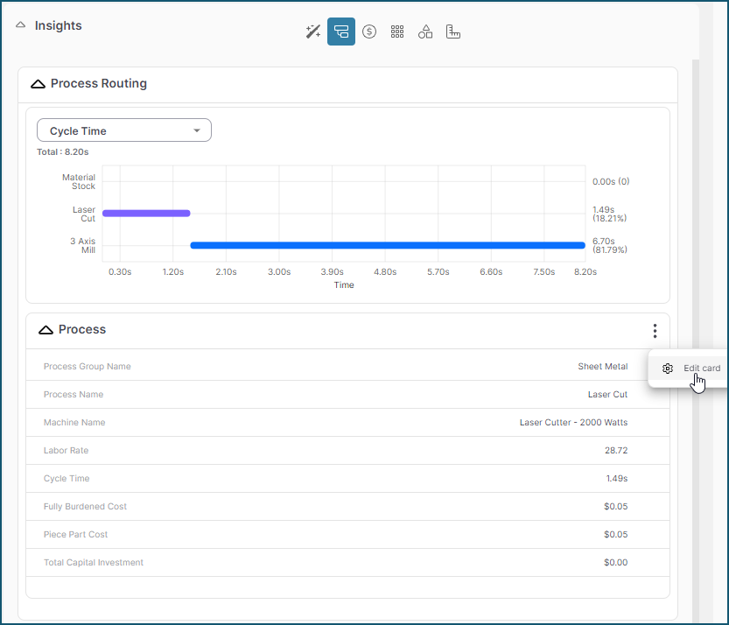
Task: Choose Edit card from the popup menu
Action: (x=701, y=369)
